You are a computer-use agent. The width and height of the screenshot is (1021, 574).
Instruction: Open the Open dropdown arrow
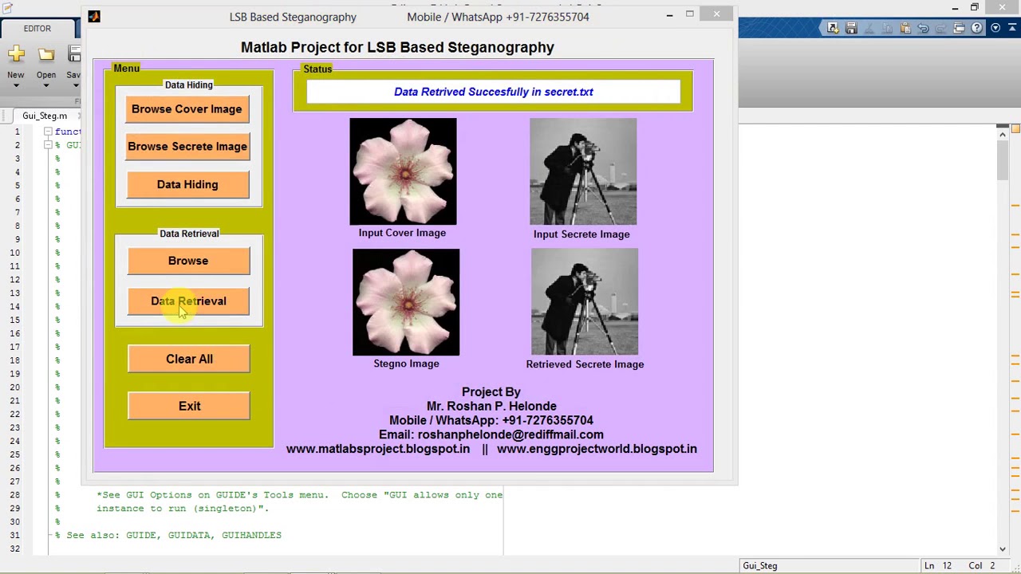pyautogui.click(x=46, y=85)
